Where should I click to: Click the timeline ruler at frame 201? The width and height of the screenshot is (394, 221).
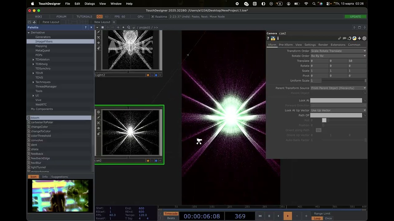coord(230,207)
